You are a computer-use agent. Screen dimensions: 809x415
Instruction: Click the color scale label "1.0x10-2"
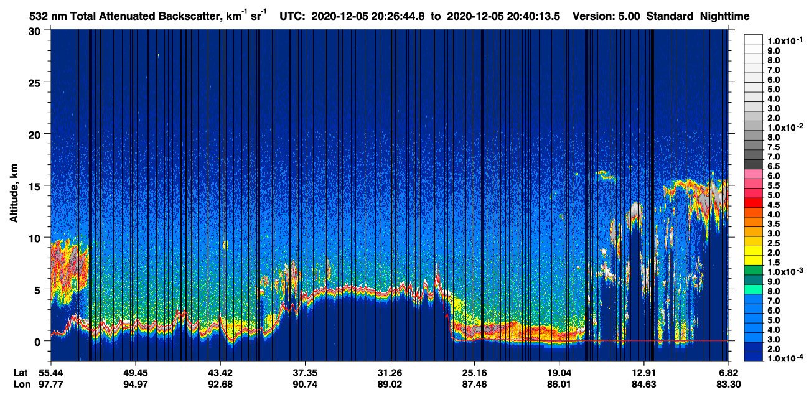coord(785,127)
